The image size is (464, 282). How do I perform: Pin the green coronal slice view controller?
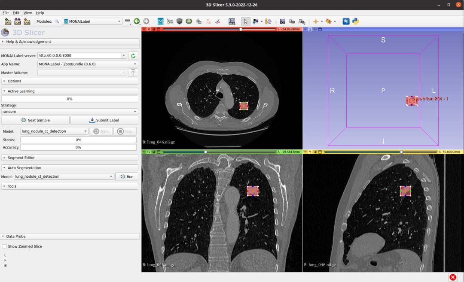pyautogui.click(x=144, y=152)
